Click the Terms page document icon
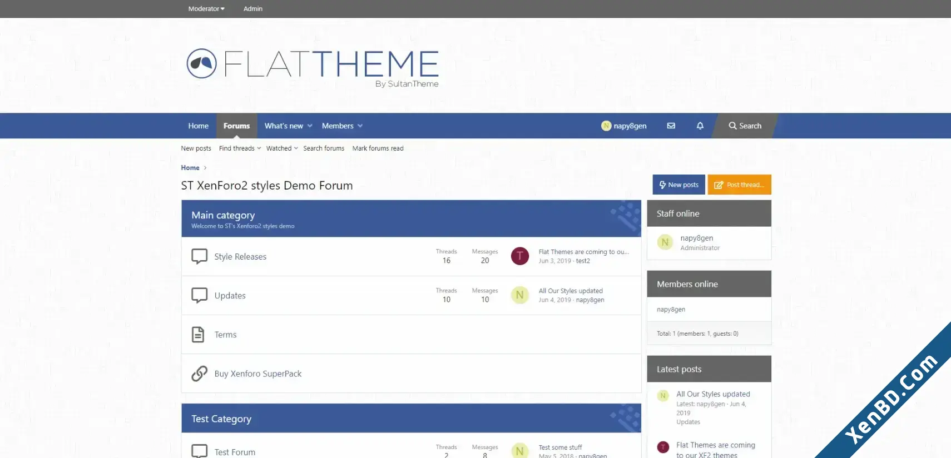Image resolution: width=951 pixels, height=458 pixels. (x=198, y=334)
